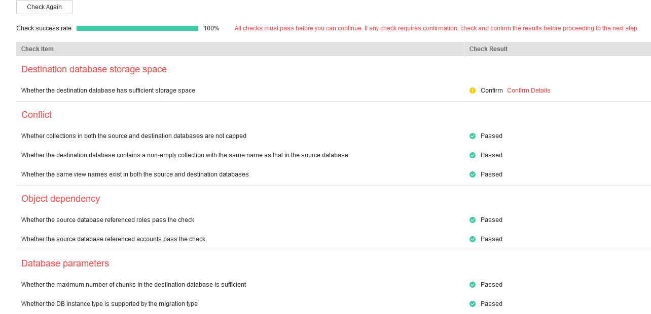Viewport: 651px width, 314px height.
Task: Click the Check Result column header
Action: point(489,49)
